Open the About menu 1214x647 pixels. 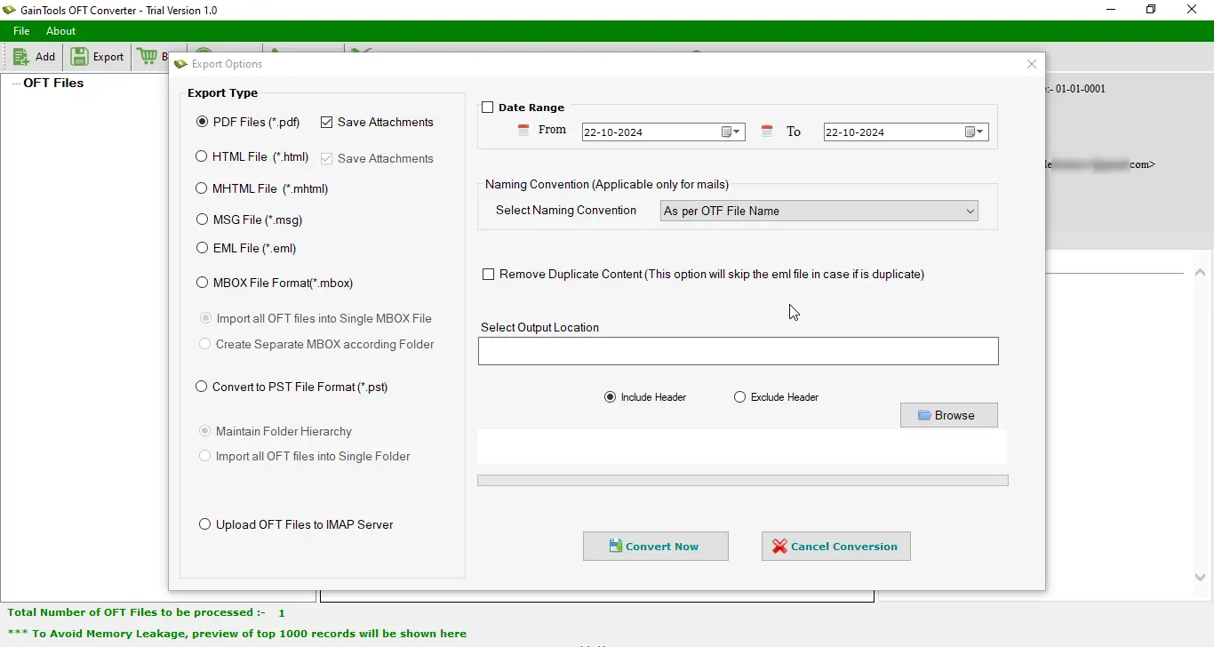click(60, 31)
